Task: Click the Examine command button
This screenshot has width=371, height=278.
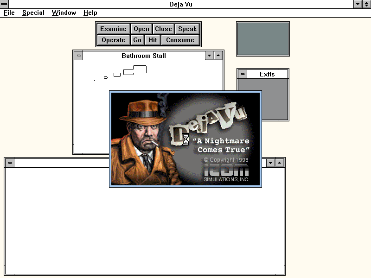Action: point(113,29)
